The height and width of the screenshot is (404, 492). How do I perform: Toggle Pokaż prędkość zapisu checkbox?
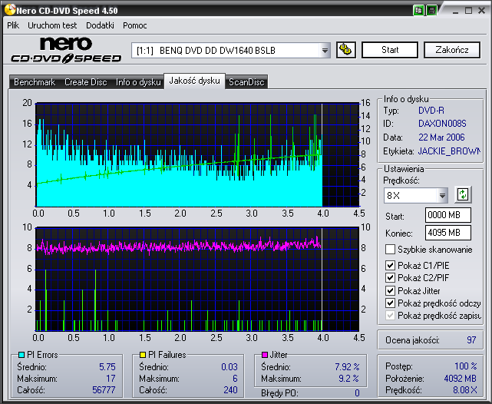click(390, 316)
